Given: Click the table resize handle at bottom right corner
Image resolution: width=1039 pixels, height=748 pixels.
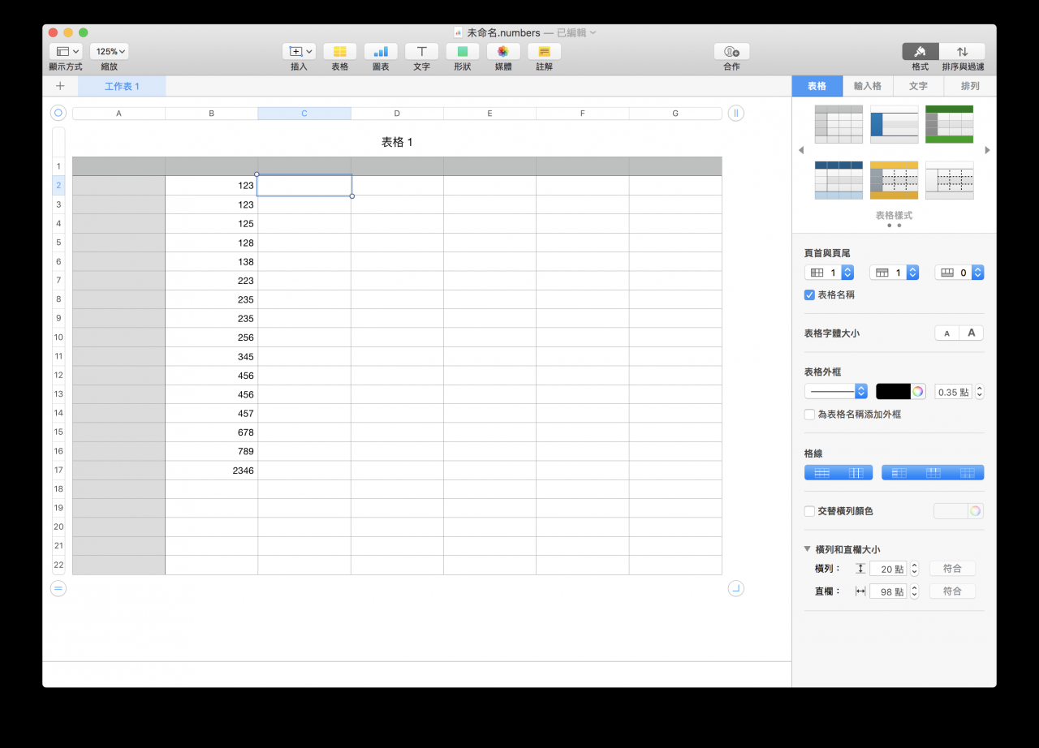Looking at the screenshot, I should pos(735,589).
